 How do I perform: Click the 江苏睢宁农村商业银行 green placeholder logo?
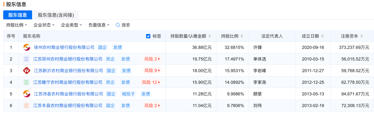click(26, 82)
